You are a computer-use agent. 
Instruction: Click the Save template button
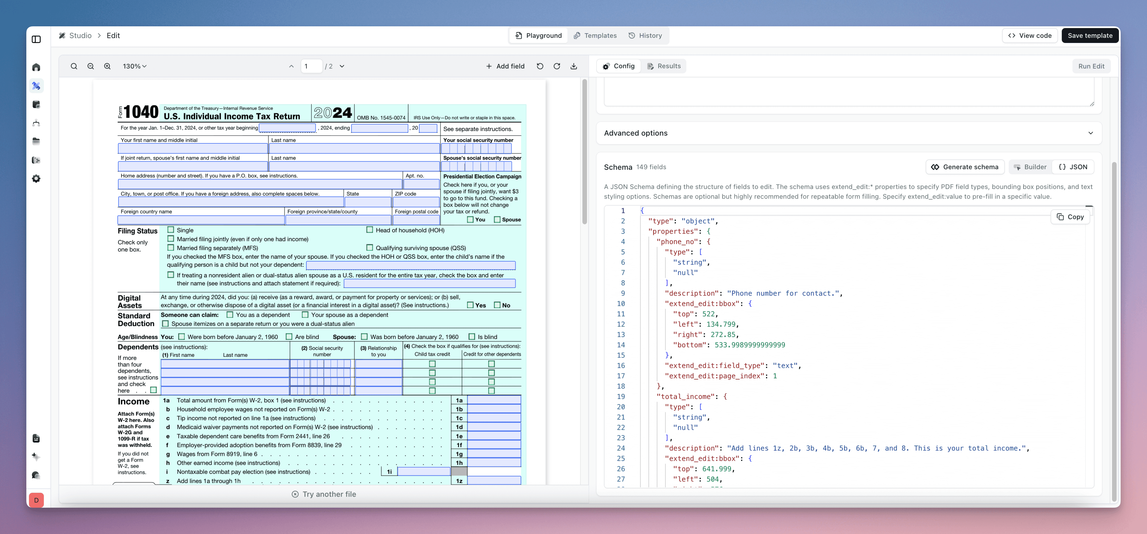pos(1089,35)
